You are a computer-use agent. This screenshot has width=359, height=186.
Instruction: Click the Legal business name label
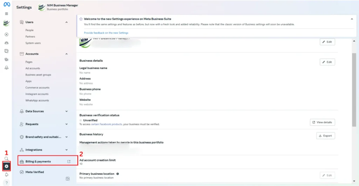click(x=93, y=68)
